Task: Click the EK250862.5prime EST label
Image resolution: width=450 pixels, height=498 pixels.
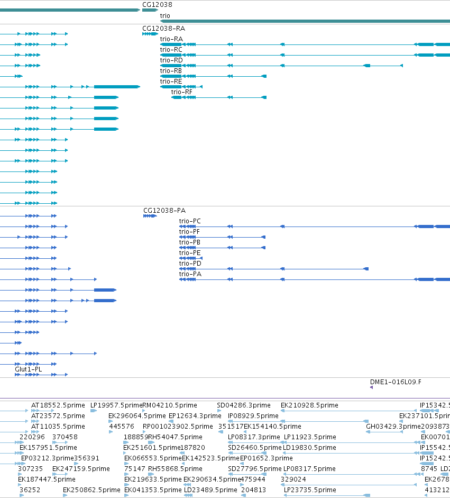Action: [91, 490]
